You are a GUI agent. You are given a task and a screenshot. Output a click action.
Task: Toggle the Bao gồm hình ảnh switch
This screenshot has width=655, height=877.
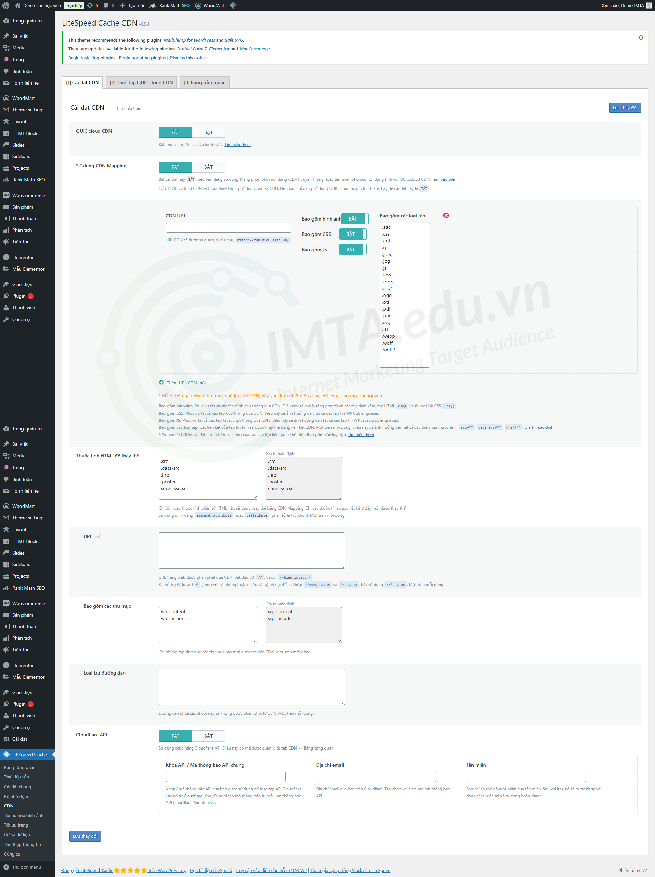tap(355, 219)
